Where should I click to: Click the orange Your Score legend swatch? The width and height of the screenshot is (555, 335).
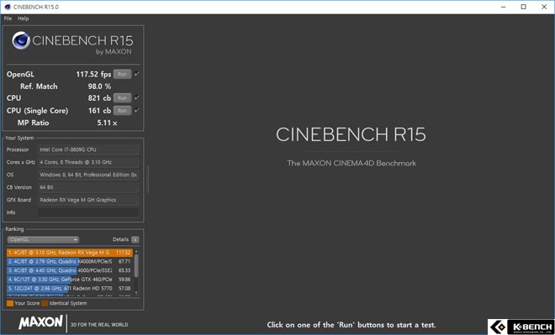click(10, 303)
